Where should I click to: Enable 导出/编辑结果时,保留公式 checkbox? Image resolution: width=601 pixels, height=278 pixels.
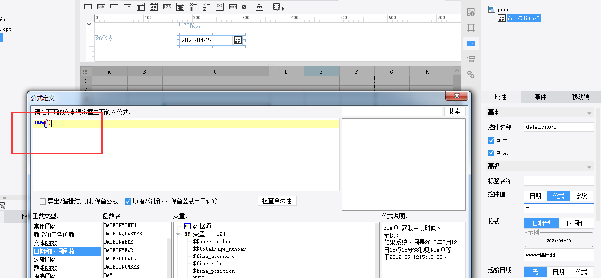pyautogui.click(x=43, y=201)
